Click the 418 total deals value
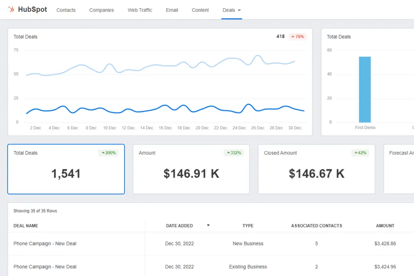 tap(281, 36)
